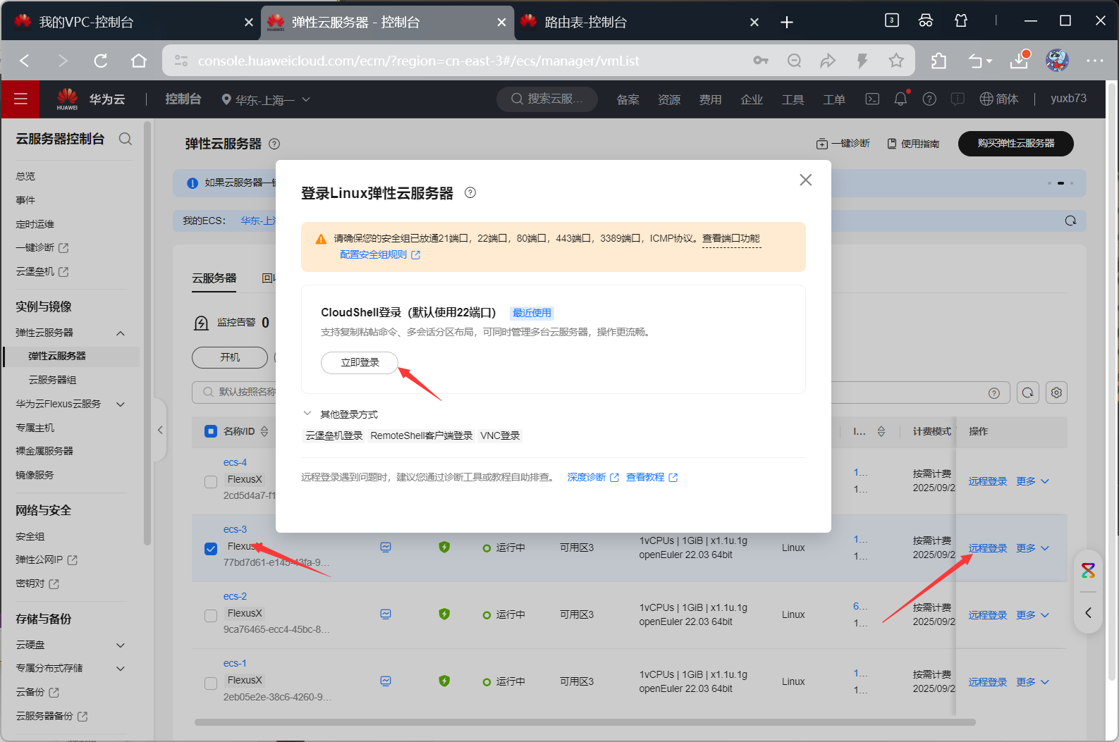Open the 查看教程 link
Image resolution: width=1119 pixels, height=742 pixels.
(x=652, y=477)
